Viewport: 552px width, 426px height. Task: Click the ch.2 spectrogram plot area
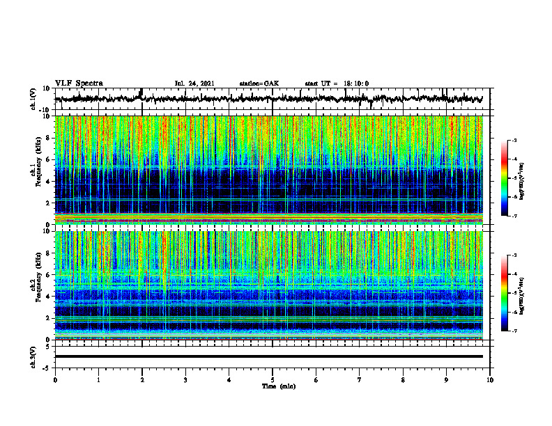269,285
